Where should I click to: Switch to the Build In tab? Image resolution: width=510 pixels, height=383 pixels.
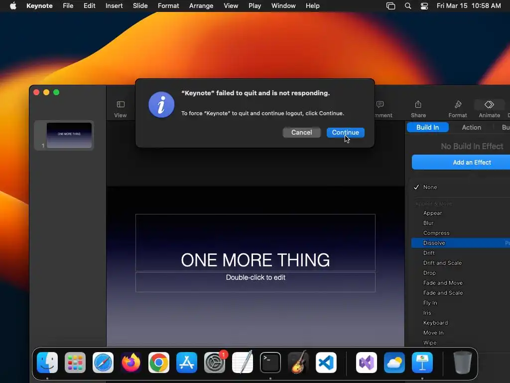pos(427,127)
